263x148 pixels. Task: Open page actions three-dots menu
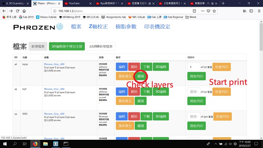click(203, 11)
